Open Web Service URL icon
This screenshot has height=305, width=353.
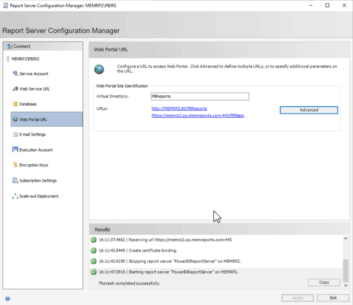tap(15, 89)
